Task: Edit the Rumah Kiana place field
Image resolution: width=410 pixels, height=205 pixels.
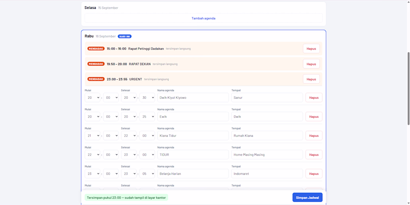Action: [x=267, y=135]
